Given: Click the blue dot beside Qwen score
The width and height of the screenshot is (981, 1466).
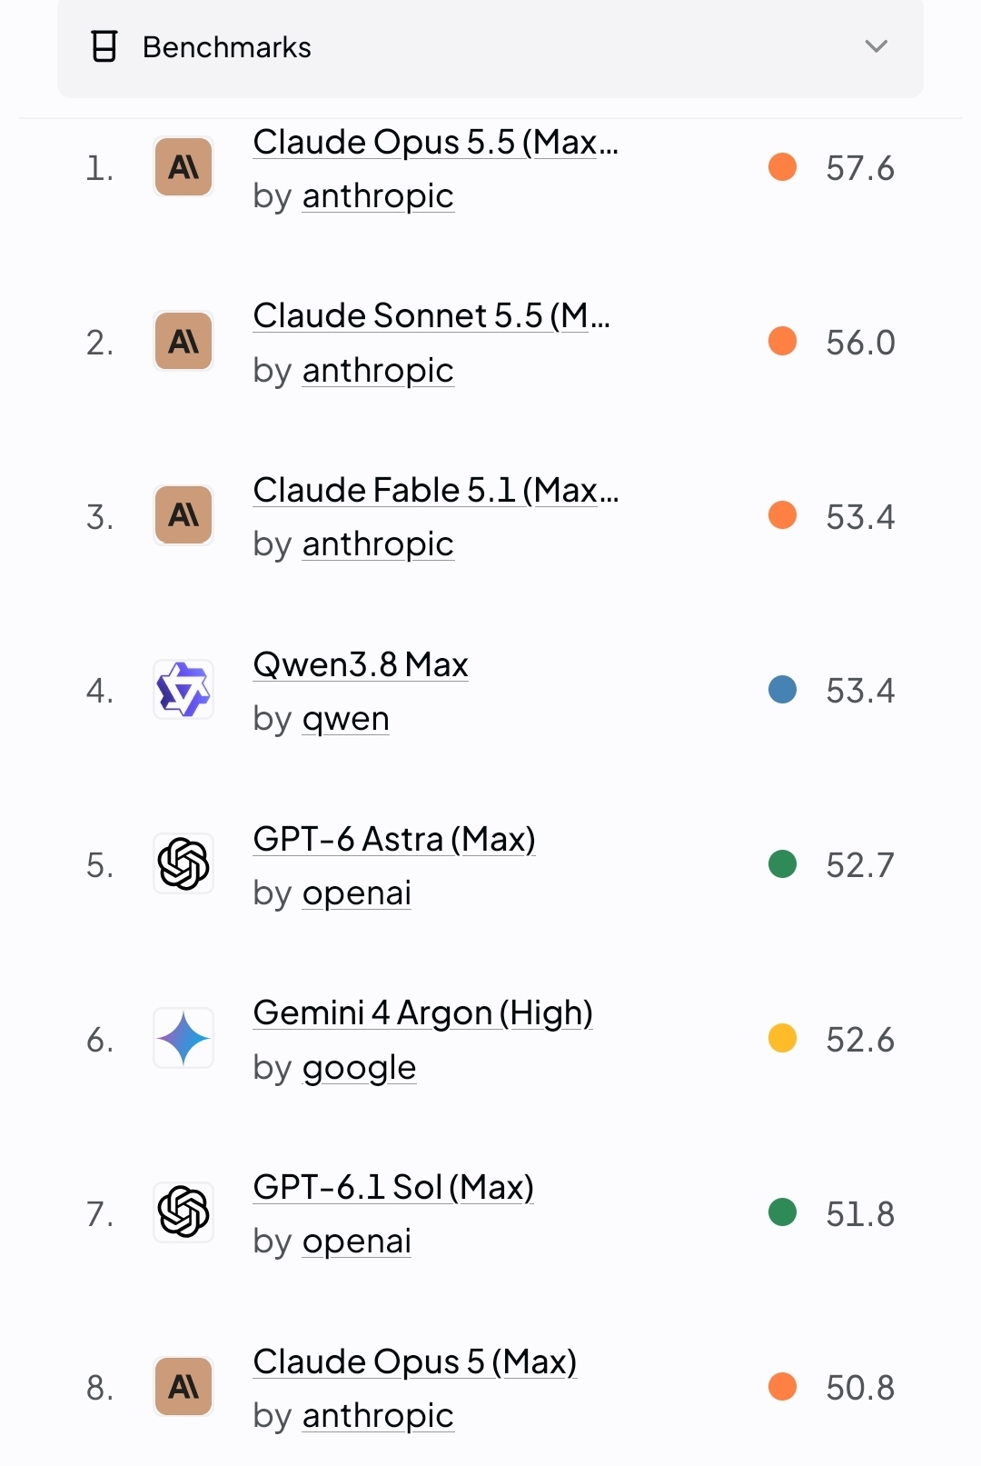Looking at the screenshot, I should 782,690.
